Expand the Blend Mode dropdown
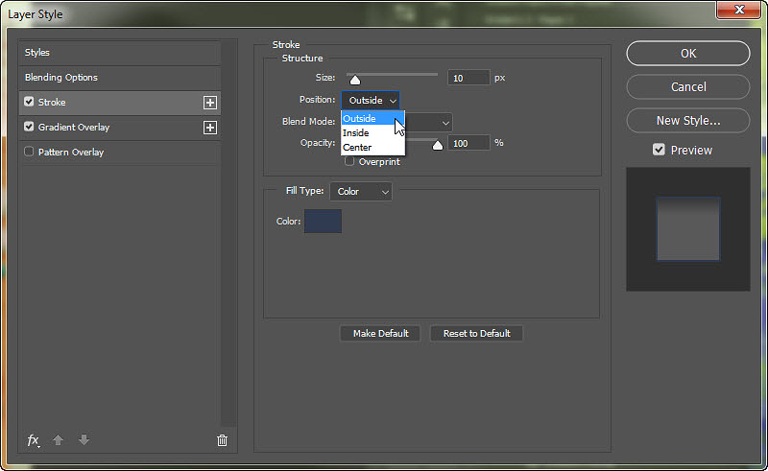Viewport: 768px width, 471px height. [x=428, y=123]
